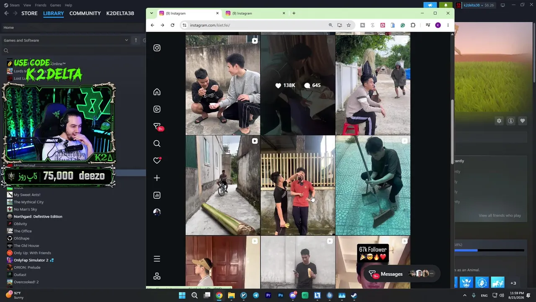This screenshot has width=536, height=302.
Task: Open Steam notifications bell icon
Action: click(446, 5)
